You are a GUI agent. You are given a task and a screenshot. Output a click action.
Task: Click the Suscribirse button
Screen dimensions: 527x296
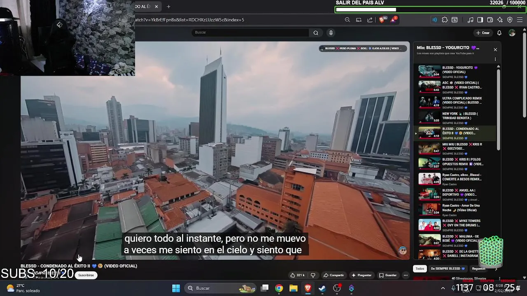(x=86, y=275)
